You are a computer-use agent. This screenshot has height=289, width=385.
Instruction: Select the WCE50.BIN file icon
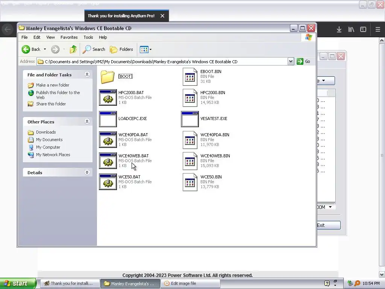click(190, 183)
